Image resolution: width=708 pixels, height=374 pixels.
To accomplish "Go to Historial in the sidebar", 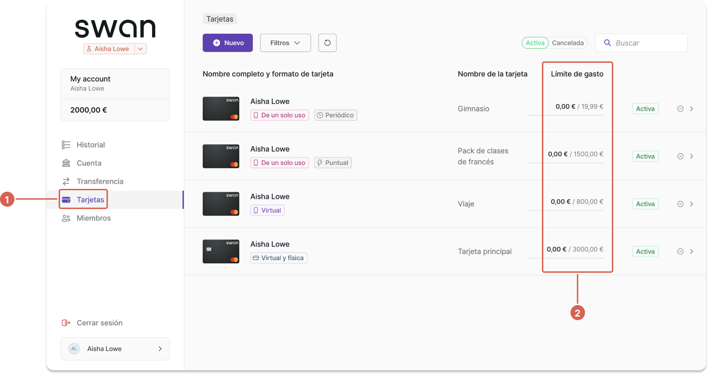I will tap(115, 145).
